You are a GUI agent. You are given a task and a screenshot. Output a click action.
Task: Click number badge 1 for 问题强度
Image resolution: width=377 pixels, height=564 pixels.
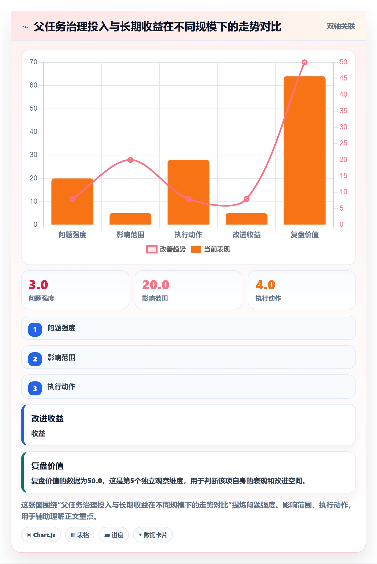tap(35, 329)
